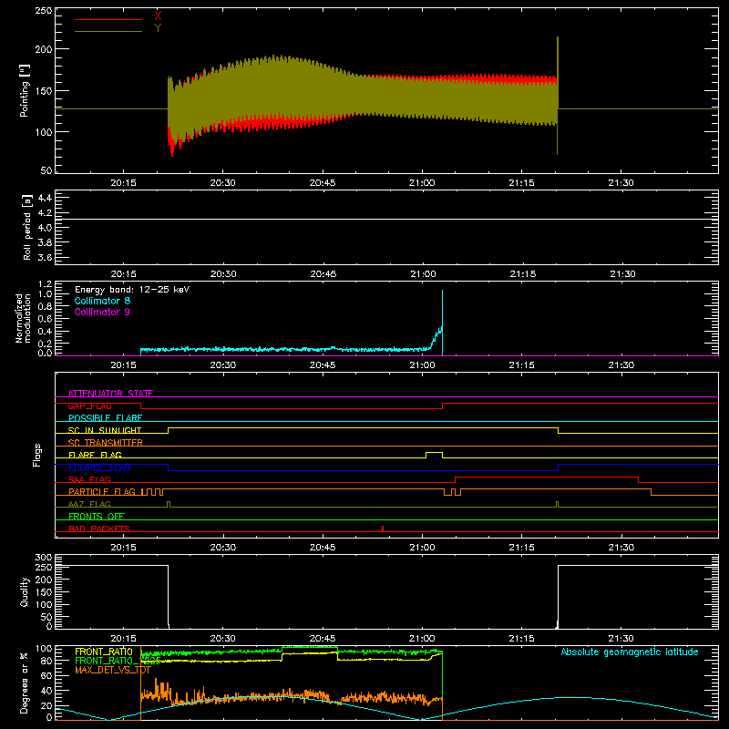Click the Collimator 8 legend entry
Screen dimensions: 729x729
[x=102, y=301]
